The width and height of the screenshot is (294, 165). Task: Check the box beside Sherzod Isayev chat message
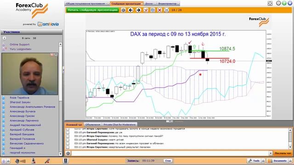[x=68, y=140]
